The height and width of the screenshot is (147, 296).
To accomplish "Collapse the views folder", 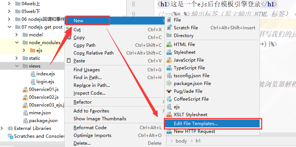I will [x=17, y=66].
